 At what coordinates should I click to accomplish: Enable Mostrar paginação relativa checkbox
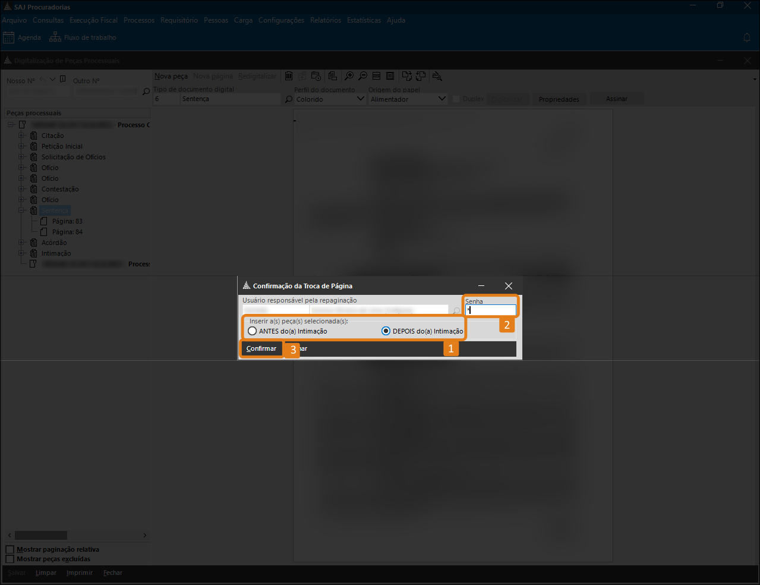(x=10, y=549)
